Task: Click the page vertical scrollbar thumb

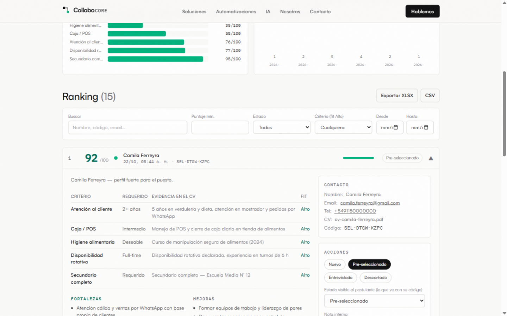Action: tap(504, 113)
